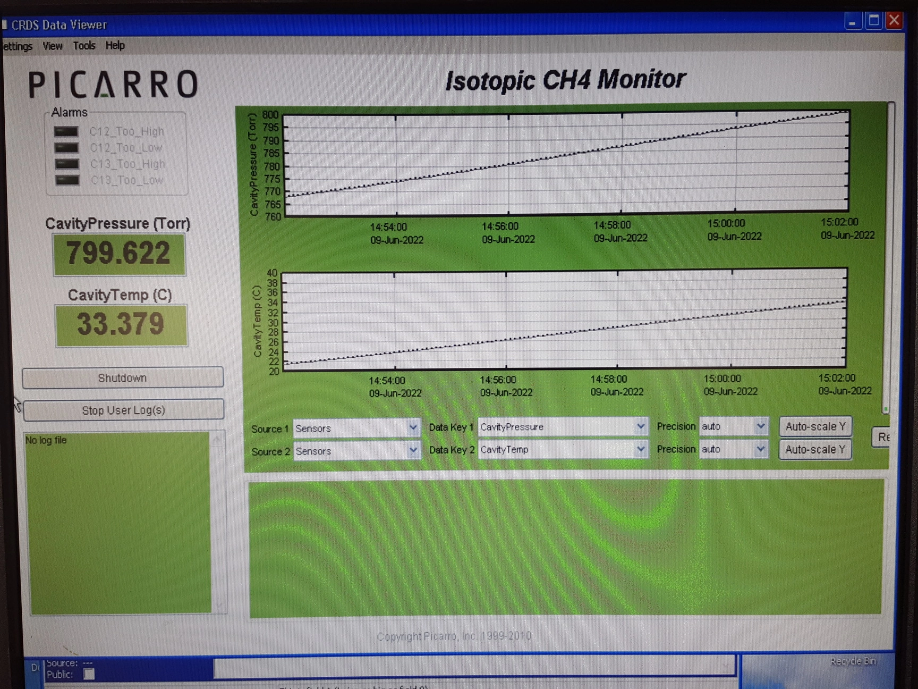918x689 pixels.
Task: Click C13_Too_Low alarm indicator
Action: pos(67,180)
